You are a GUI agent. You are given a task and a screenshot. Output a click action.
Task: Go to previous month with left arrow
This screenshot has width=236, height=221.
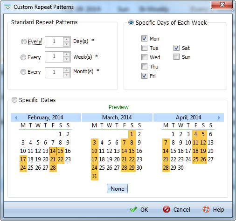16,117
